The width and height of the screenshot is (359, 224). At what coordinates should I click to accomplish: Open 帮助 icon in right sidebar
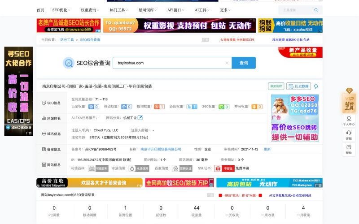[x=349, y=150]
